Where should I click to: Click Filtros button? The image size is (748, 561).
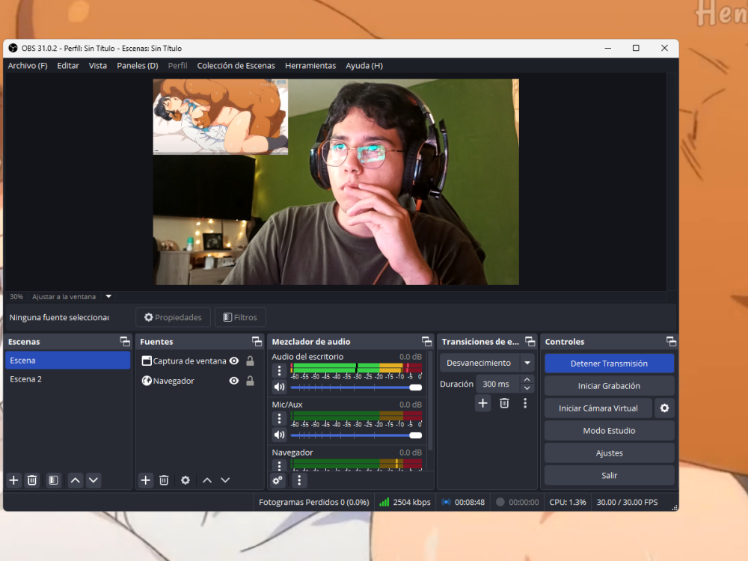[240, 317]
